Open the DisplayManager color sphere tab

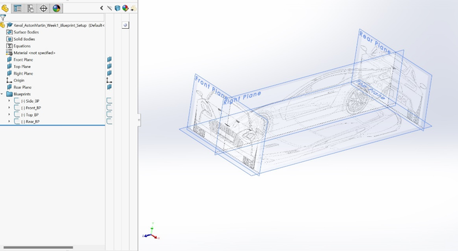coord(57,8)
